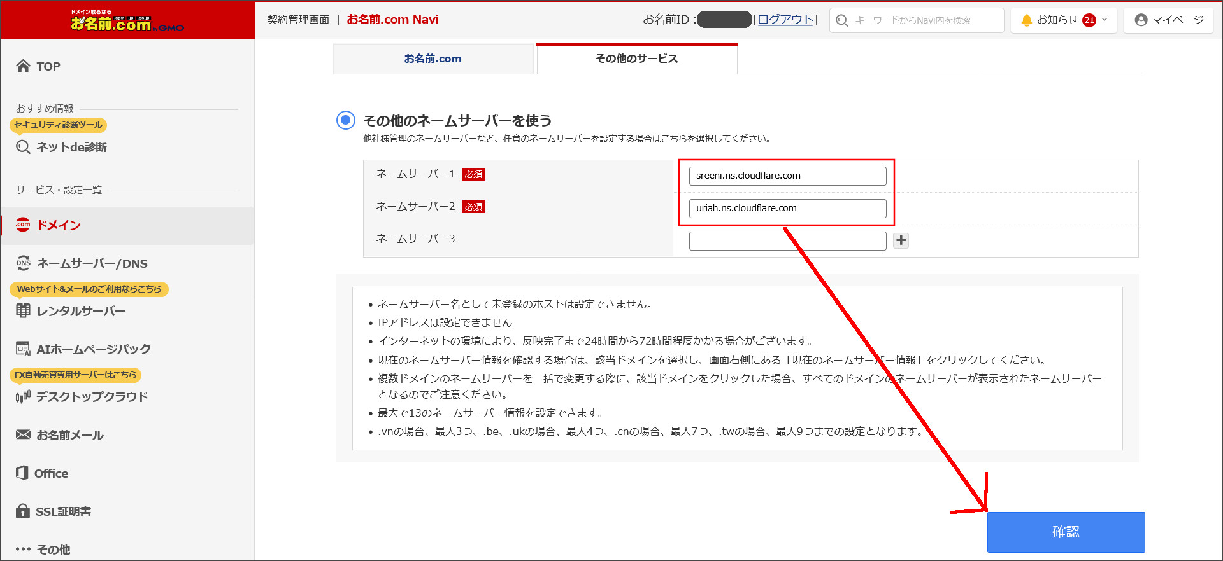Viewport: 1223px width, 561px height.
Task: Click the お名前メール envelope icon
Action: [x=23, y=434]
